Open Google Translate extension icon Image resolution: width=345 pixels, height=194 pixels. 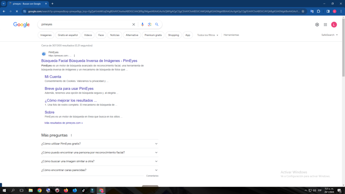click(x=312, y=11)
